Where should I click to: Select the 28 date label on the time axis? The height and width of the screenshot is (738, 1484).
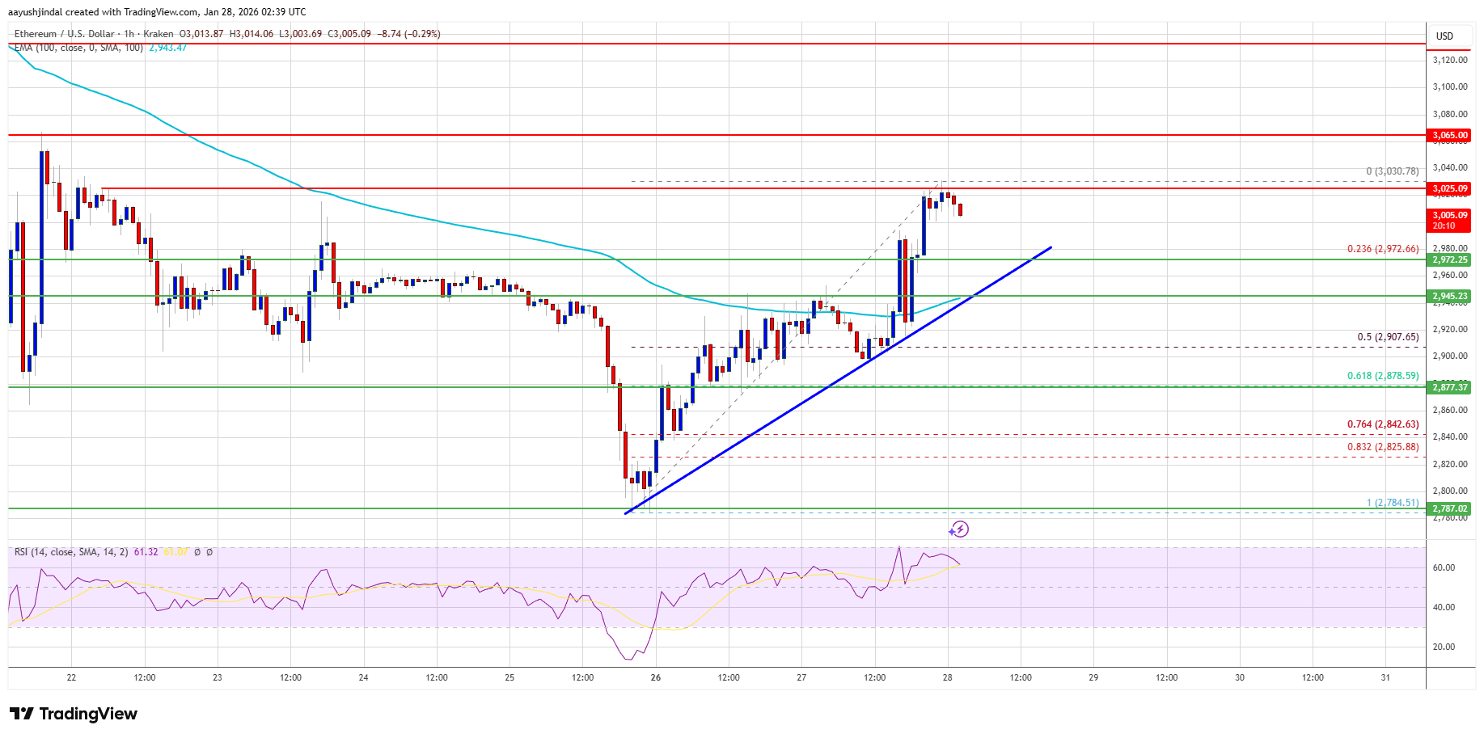(x=948, y=679)
